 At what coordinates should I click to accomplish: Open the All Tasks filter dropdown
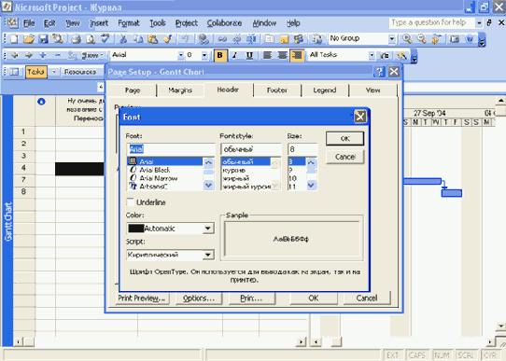click(372, 55)
